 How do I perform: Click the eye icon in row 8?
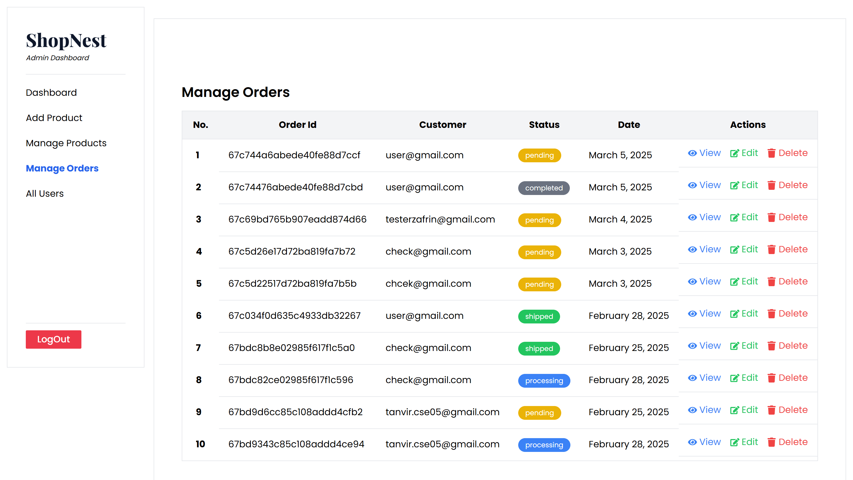pos(692,378)
